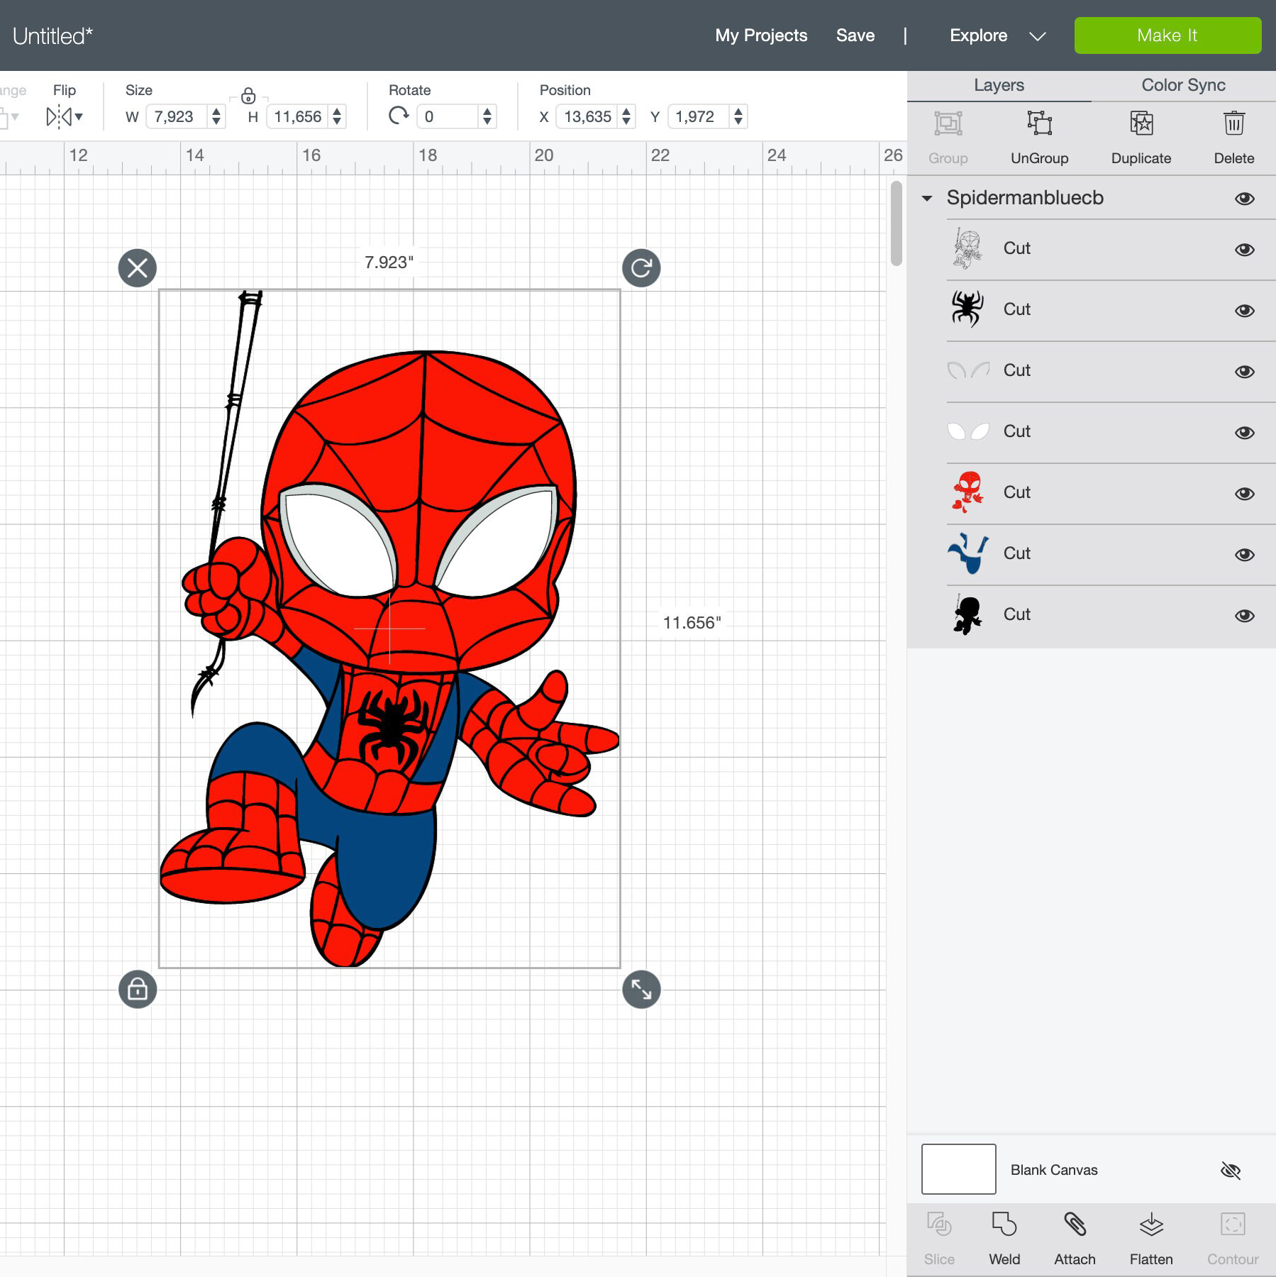The height and width of the screenshot is (1277, 1276).
Task: Open the Flip options icon
Action: pyautogui.click(x=64, y=116)
